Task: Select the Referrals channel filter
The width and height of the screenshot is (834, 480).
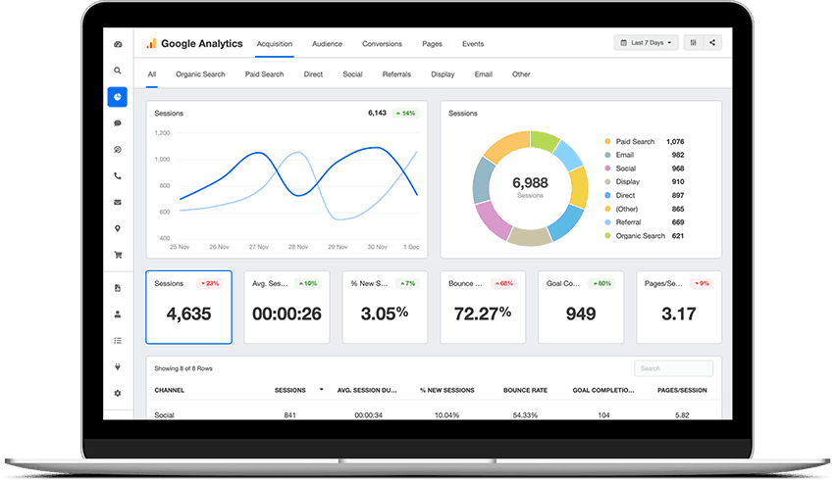Action: (396, 74)
